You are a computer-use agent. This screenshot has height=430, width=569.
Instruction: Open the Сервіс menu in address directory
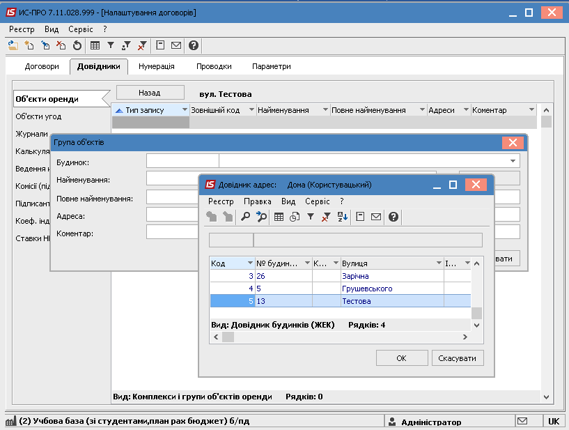coord(317,201)
